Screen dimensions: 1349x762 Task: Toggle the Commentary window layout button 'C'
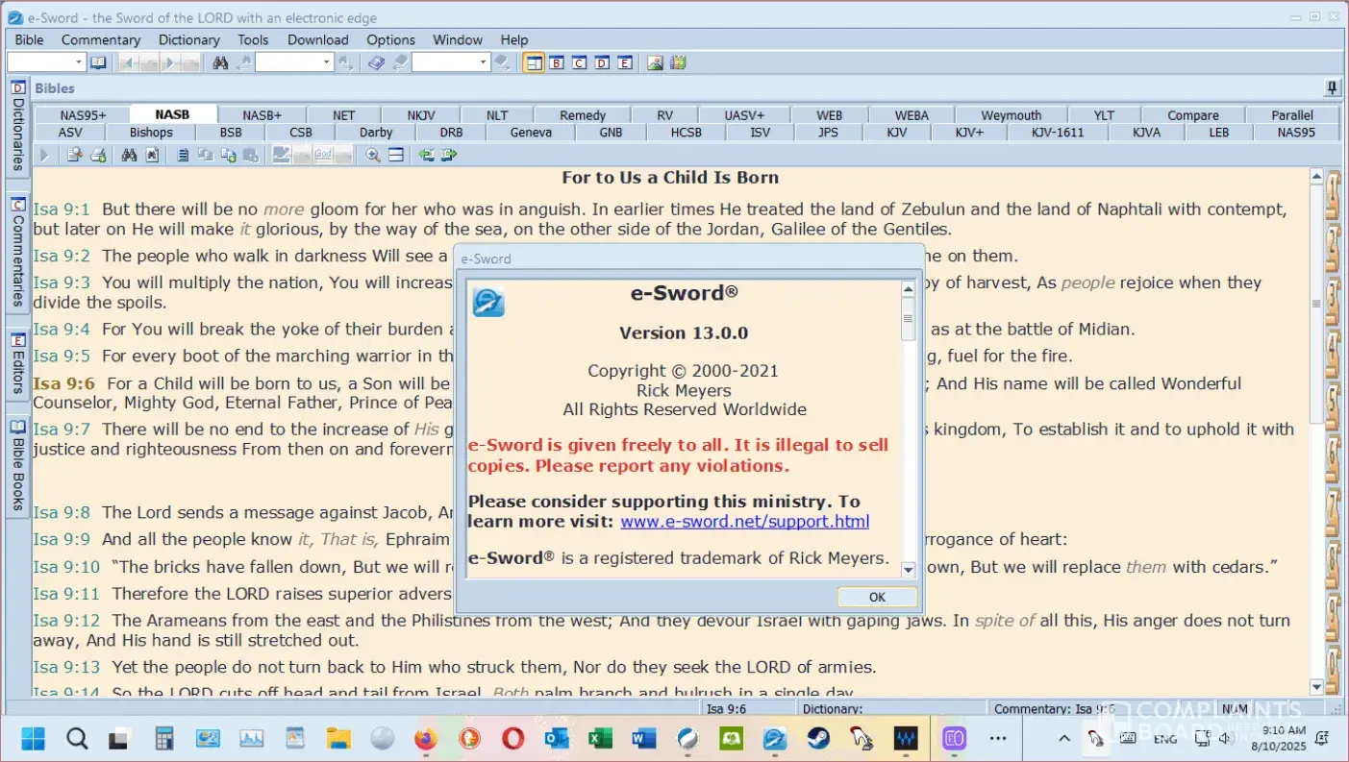tap(579, 62)
